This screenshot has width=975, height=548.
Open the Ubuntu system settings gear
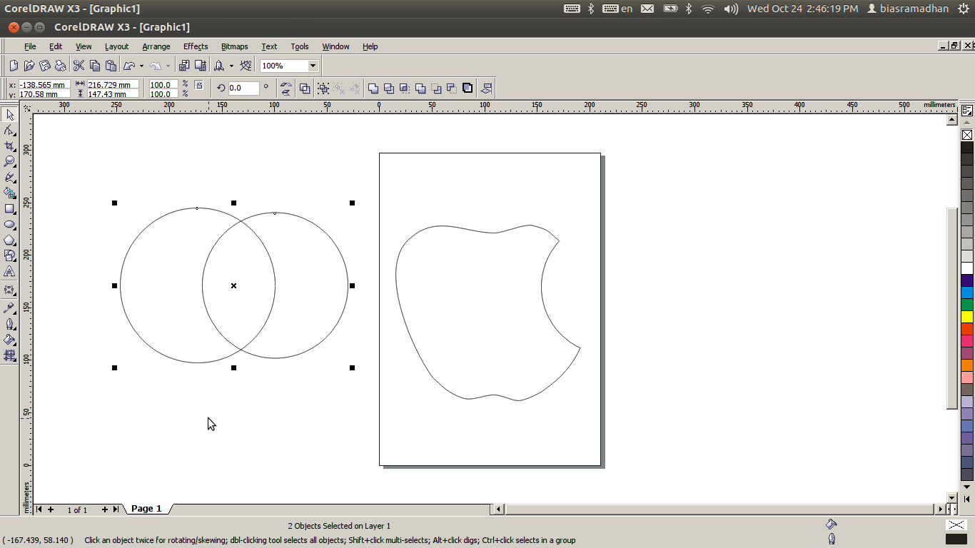963,9
